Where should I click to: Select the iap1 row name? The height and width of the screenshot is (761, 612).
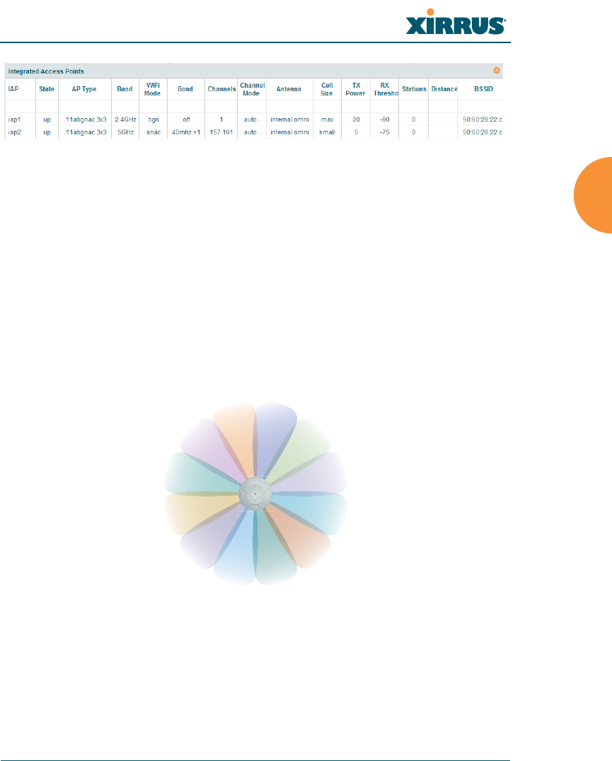15,120
